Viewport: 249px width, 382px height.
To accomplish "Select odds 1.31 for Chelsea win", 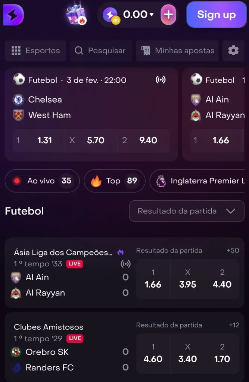I will [38, 141].
